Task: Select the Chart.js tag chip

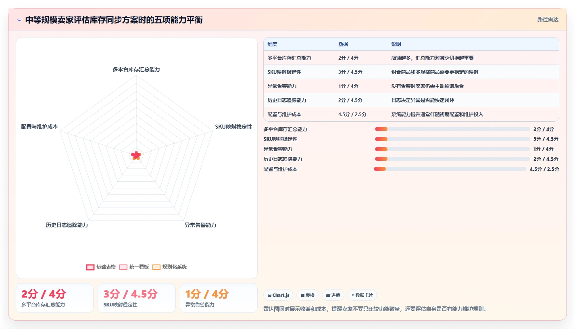Action: (278, 295)
